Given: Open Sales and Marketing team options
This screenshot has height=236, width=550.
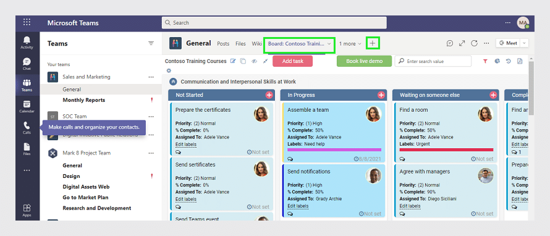Looking at the screenshot, I should [151, 77].
